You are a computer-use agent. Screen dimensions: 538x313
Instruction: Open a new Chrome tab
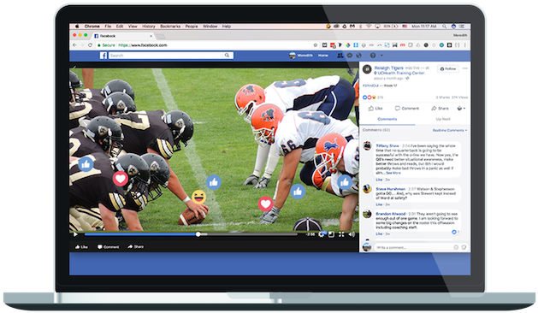(161, 36)
